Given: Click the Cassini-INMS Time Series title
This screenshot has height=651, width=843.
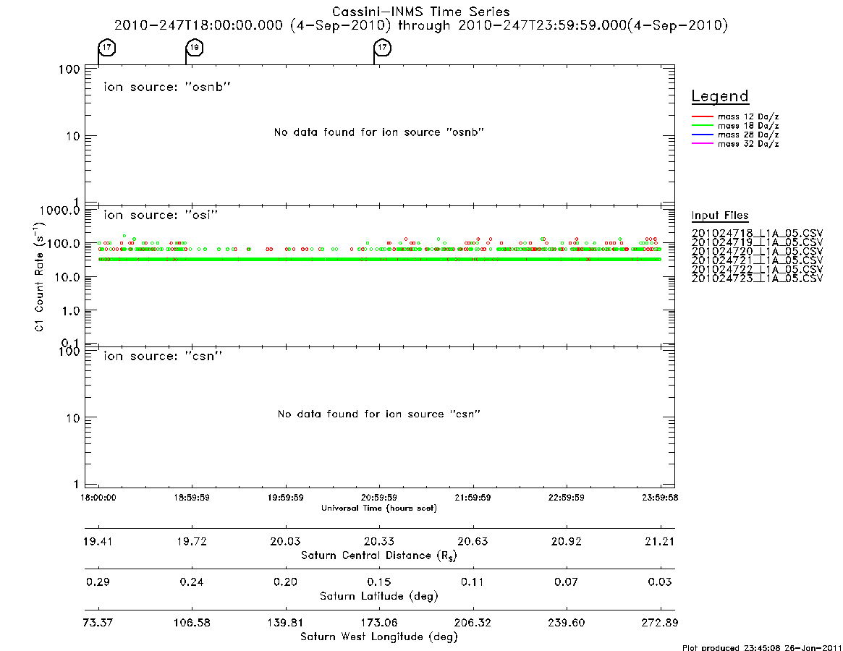Looking at the screenshot, I should pos(421,12).
